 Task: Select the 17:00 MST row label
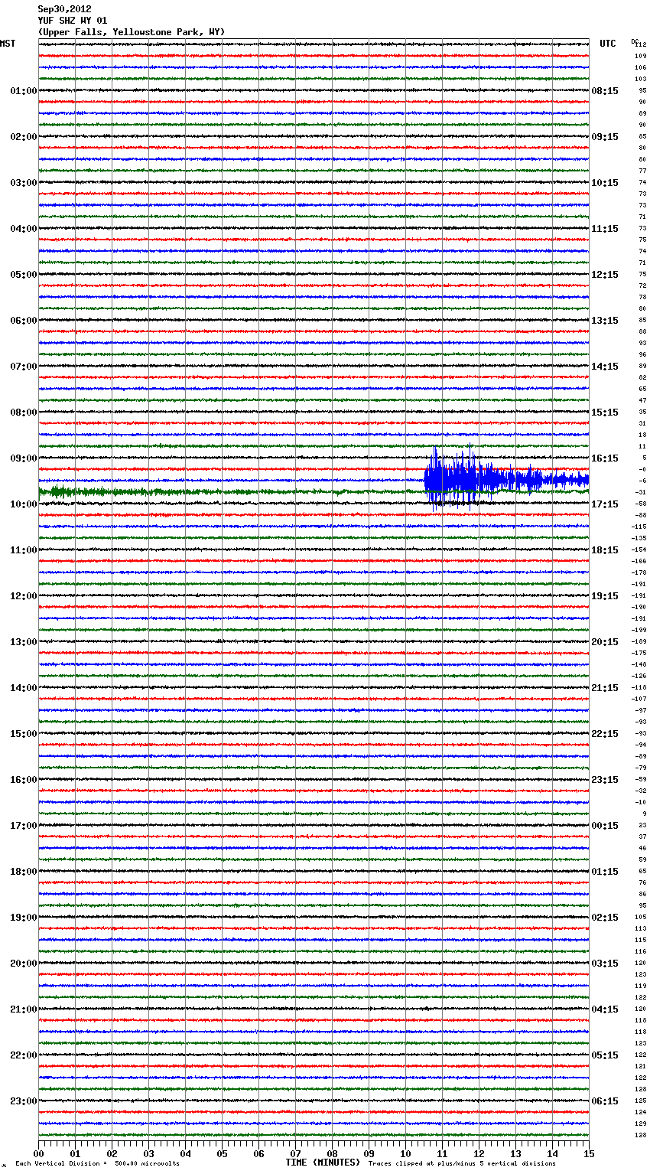pos(24,826)
